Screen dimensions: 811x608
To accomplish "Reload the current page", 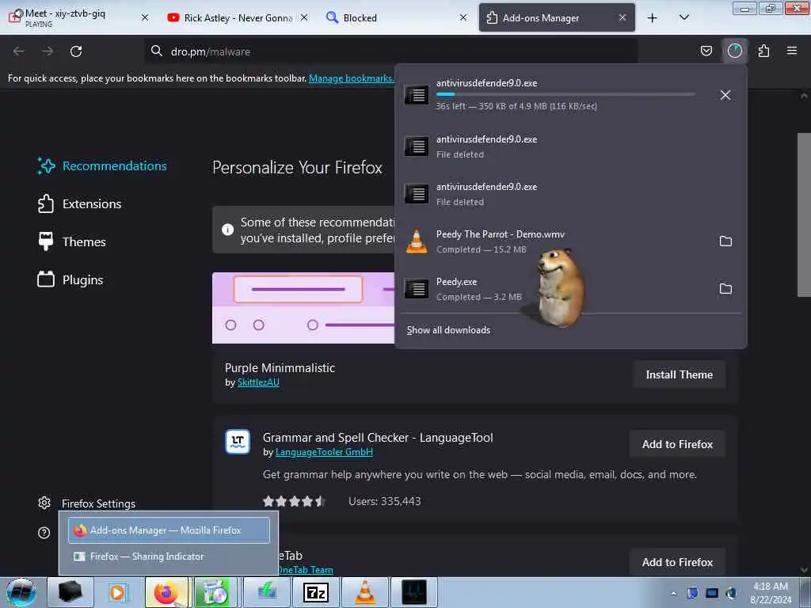I will click(x=76, y=51).
